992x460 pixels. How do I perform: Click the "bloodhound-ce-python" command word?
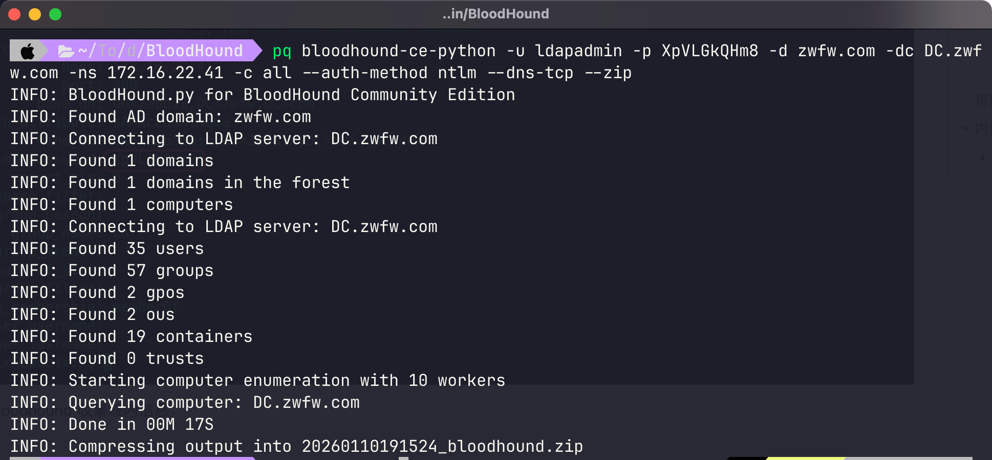point(398,51)
